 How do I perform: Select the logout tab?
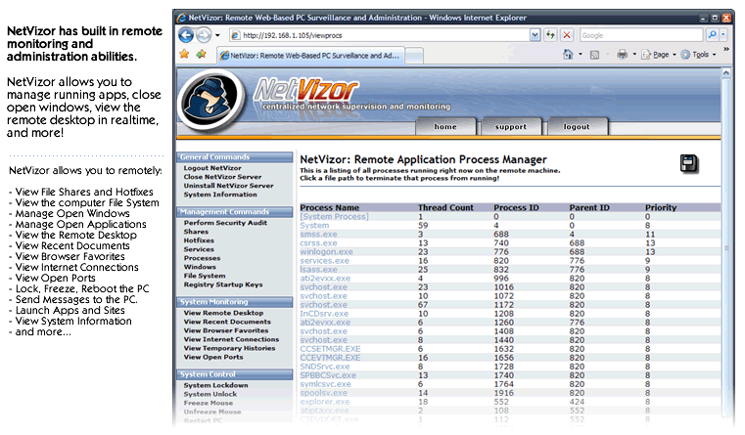point(576,127)
